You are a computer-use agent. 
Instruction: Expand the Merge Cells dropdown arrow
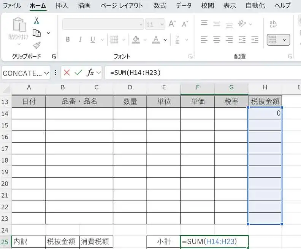tap(284, 40)
